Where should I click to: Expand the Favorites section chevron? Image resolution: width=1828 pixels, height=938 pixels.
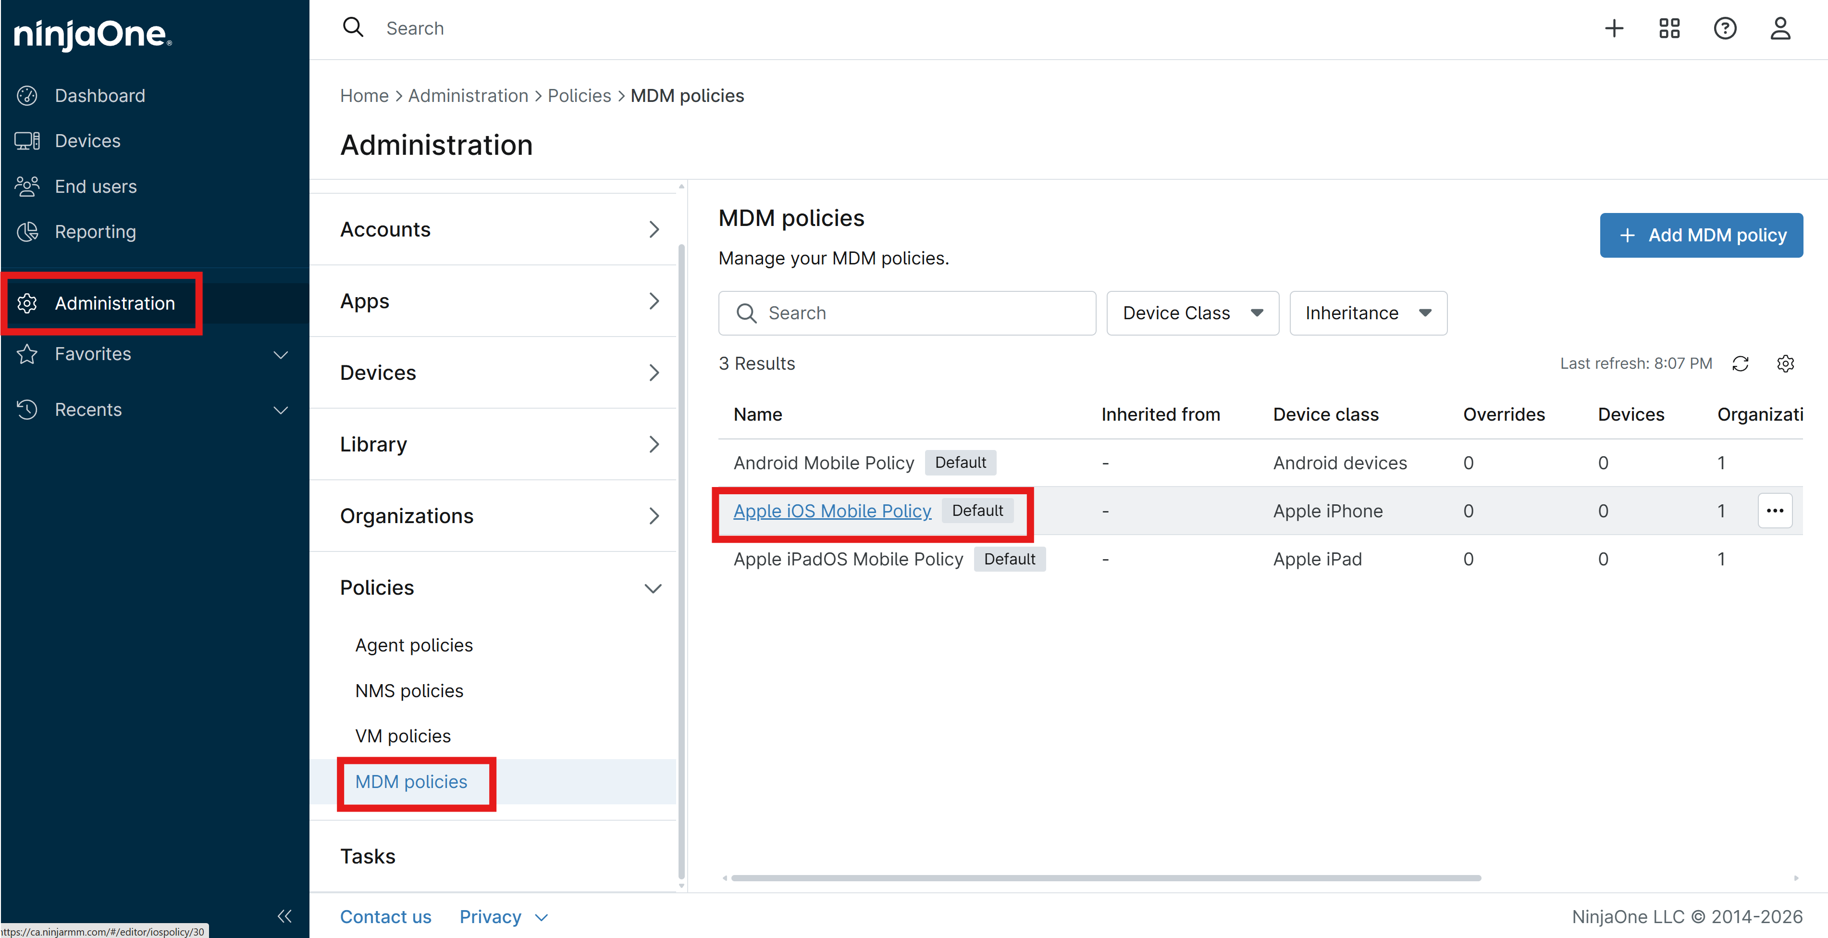tap(281, 354)
